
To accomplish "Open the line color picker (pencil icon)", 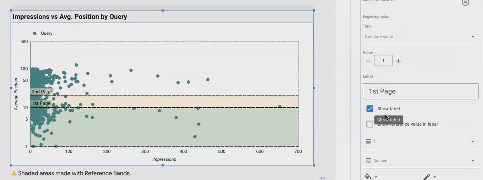I will [430, 176].
